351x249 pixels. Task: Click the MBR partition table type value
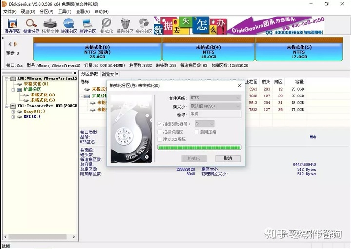point(313,137)
